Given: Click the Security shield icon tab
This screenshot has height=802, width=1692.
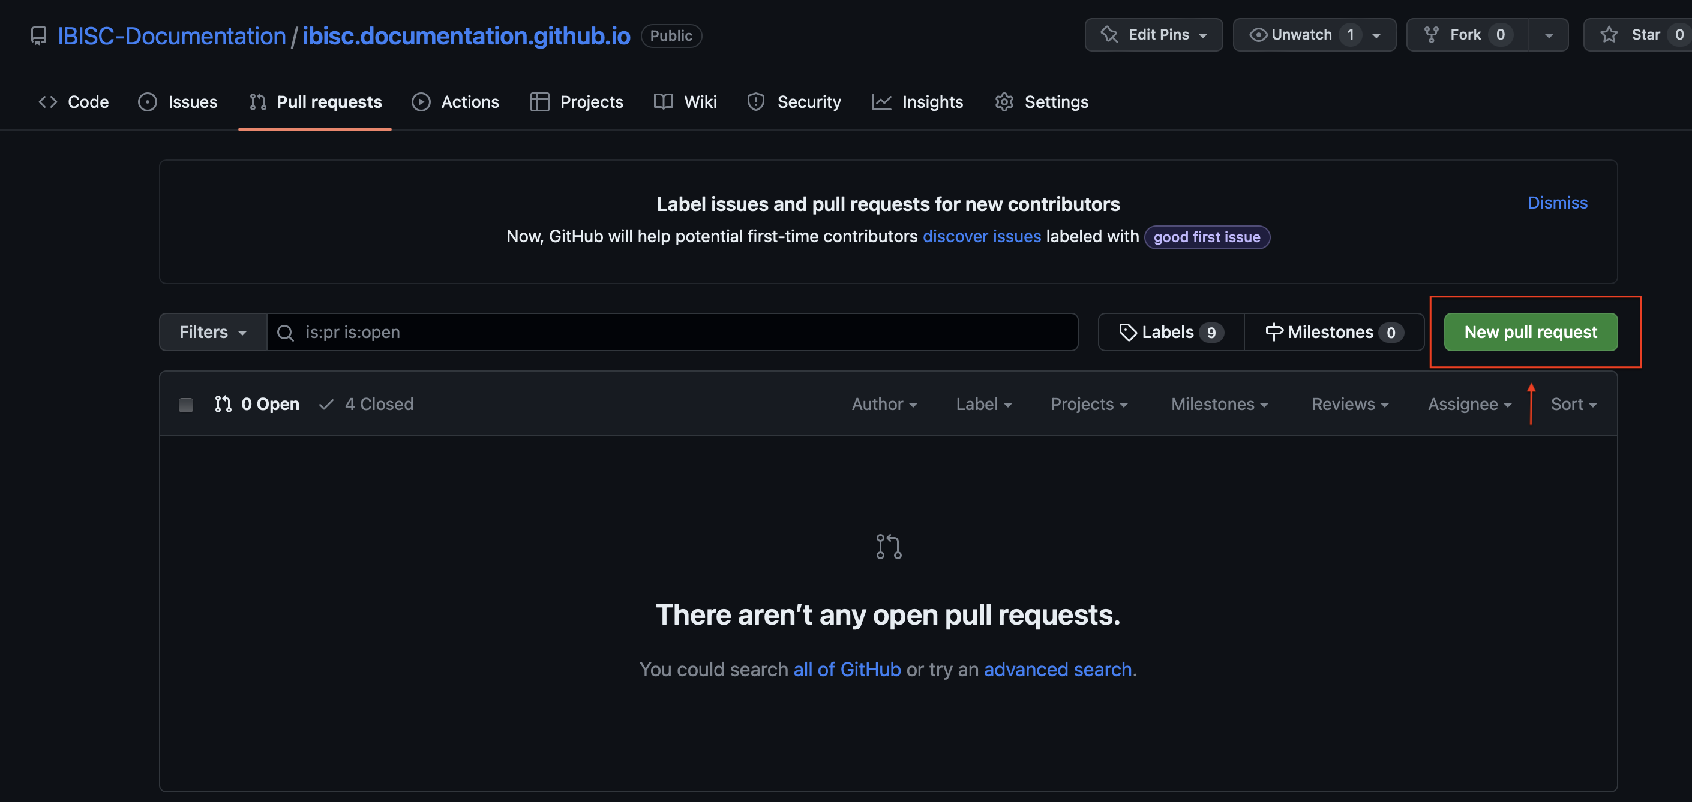Looking at the screenshot, I should (755, 102).
